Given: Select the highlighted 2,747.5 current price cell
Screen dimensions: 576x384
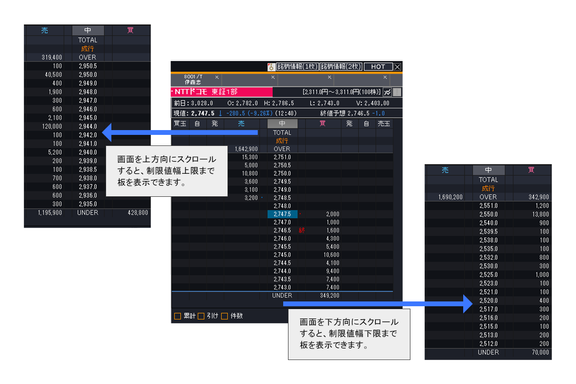Looking at the screenshot, I should click(x=282, y=214).
